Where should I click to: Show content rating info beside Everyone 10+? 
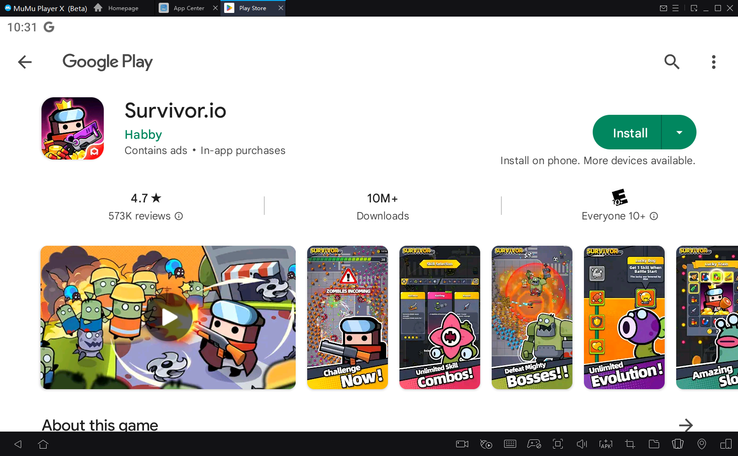(x=654, y=216)
